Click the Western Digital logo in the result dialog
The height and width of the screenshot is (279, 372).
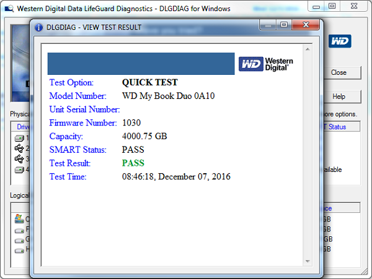pyautogui.click(x=266, y=64)
